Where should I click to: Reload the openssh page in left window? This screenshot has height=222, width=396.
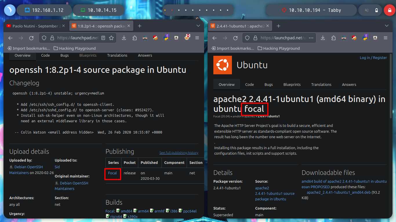[31, 38]
